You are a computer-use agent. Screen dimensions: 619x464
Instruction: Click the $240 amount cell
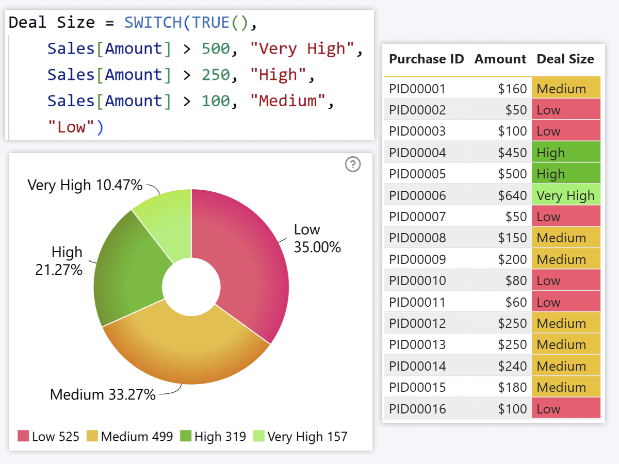(512, 366)
